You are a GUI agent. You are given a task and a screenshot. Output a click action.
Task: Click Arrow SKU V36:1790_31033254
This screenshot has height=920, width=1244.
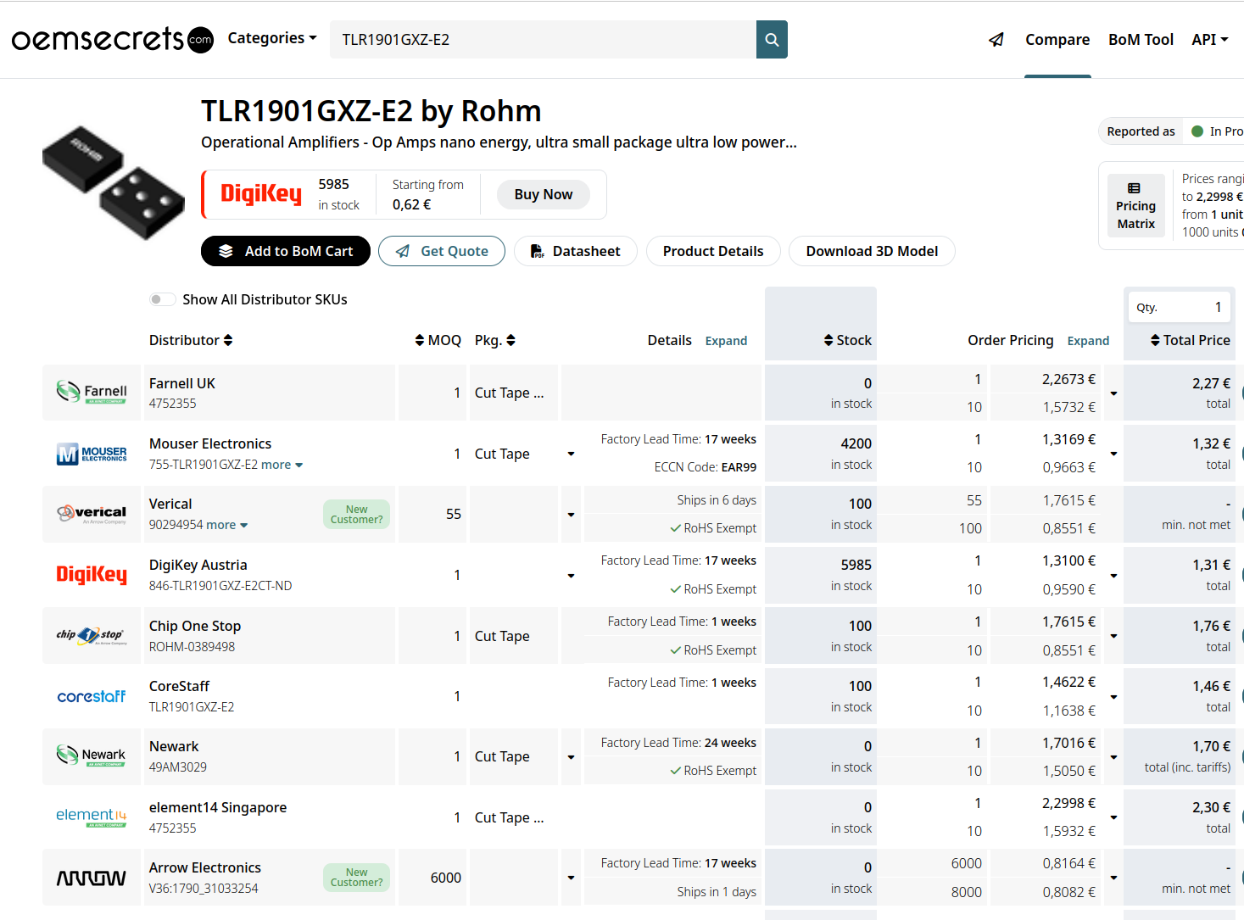(x=204, y=888)
